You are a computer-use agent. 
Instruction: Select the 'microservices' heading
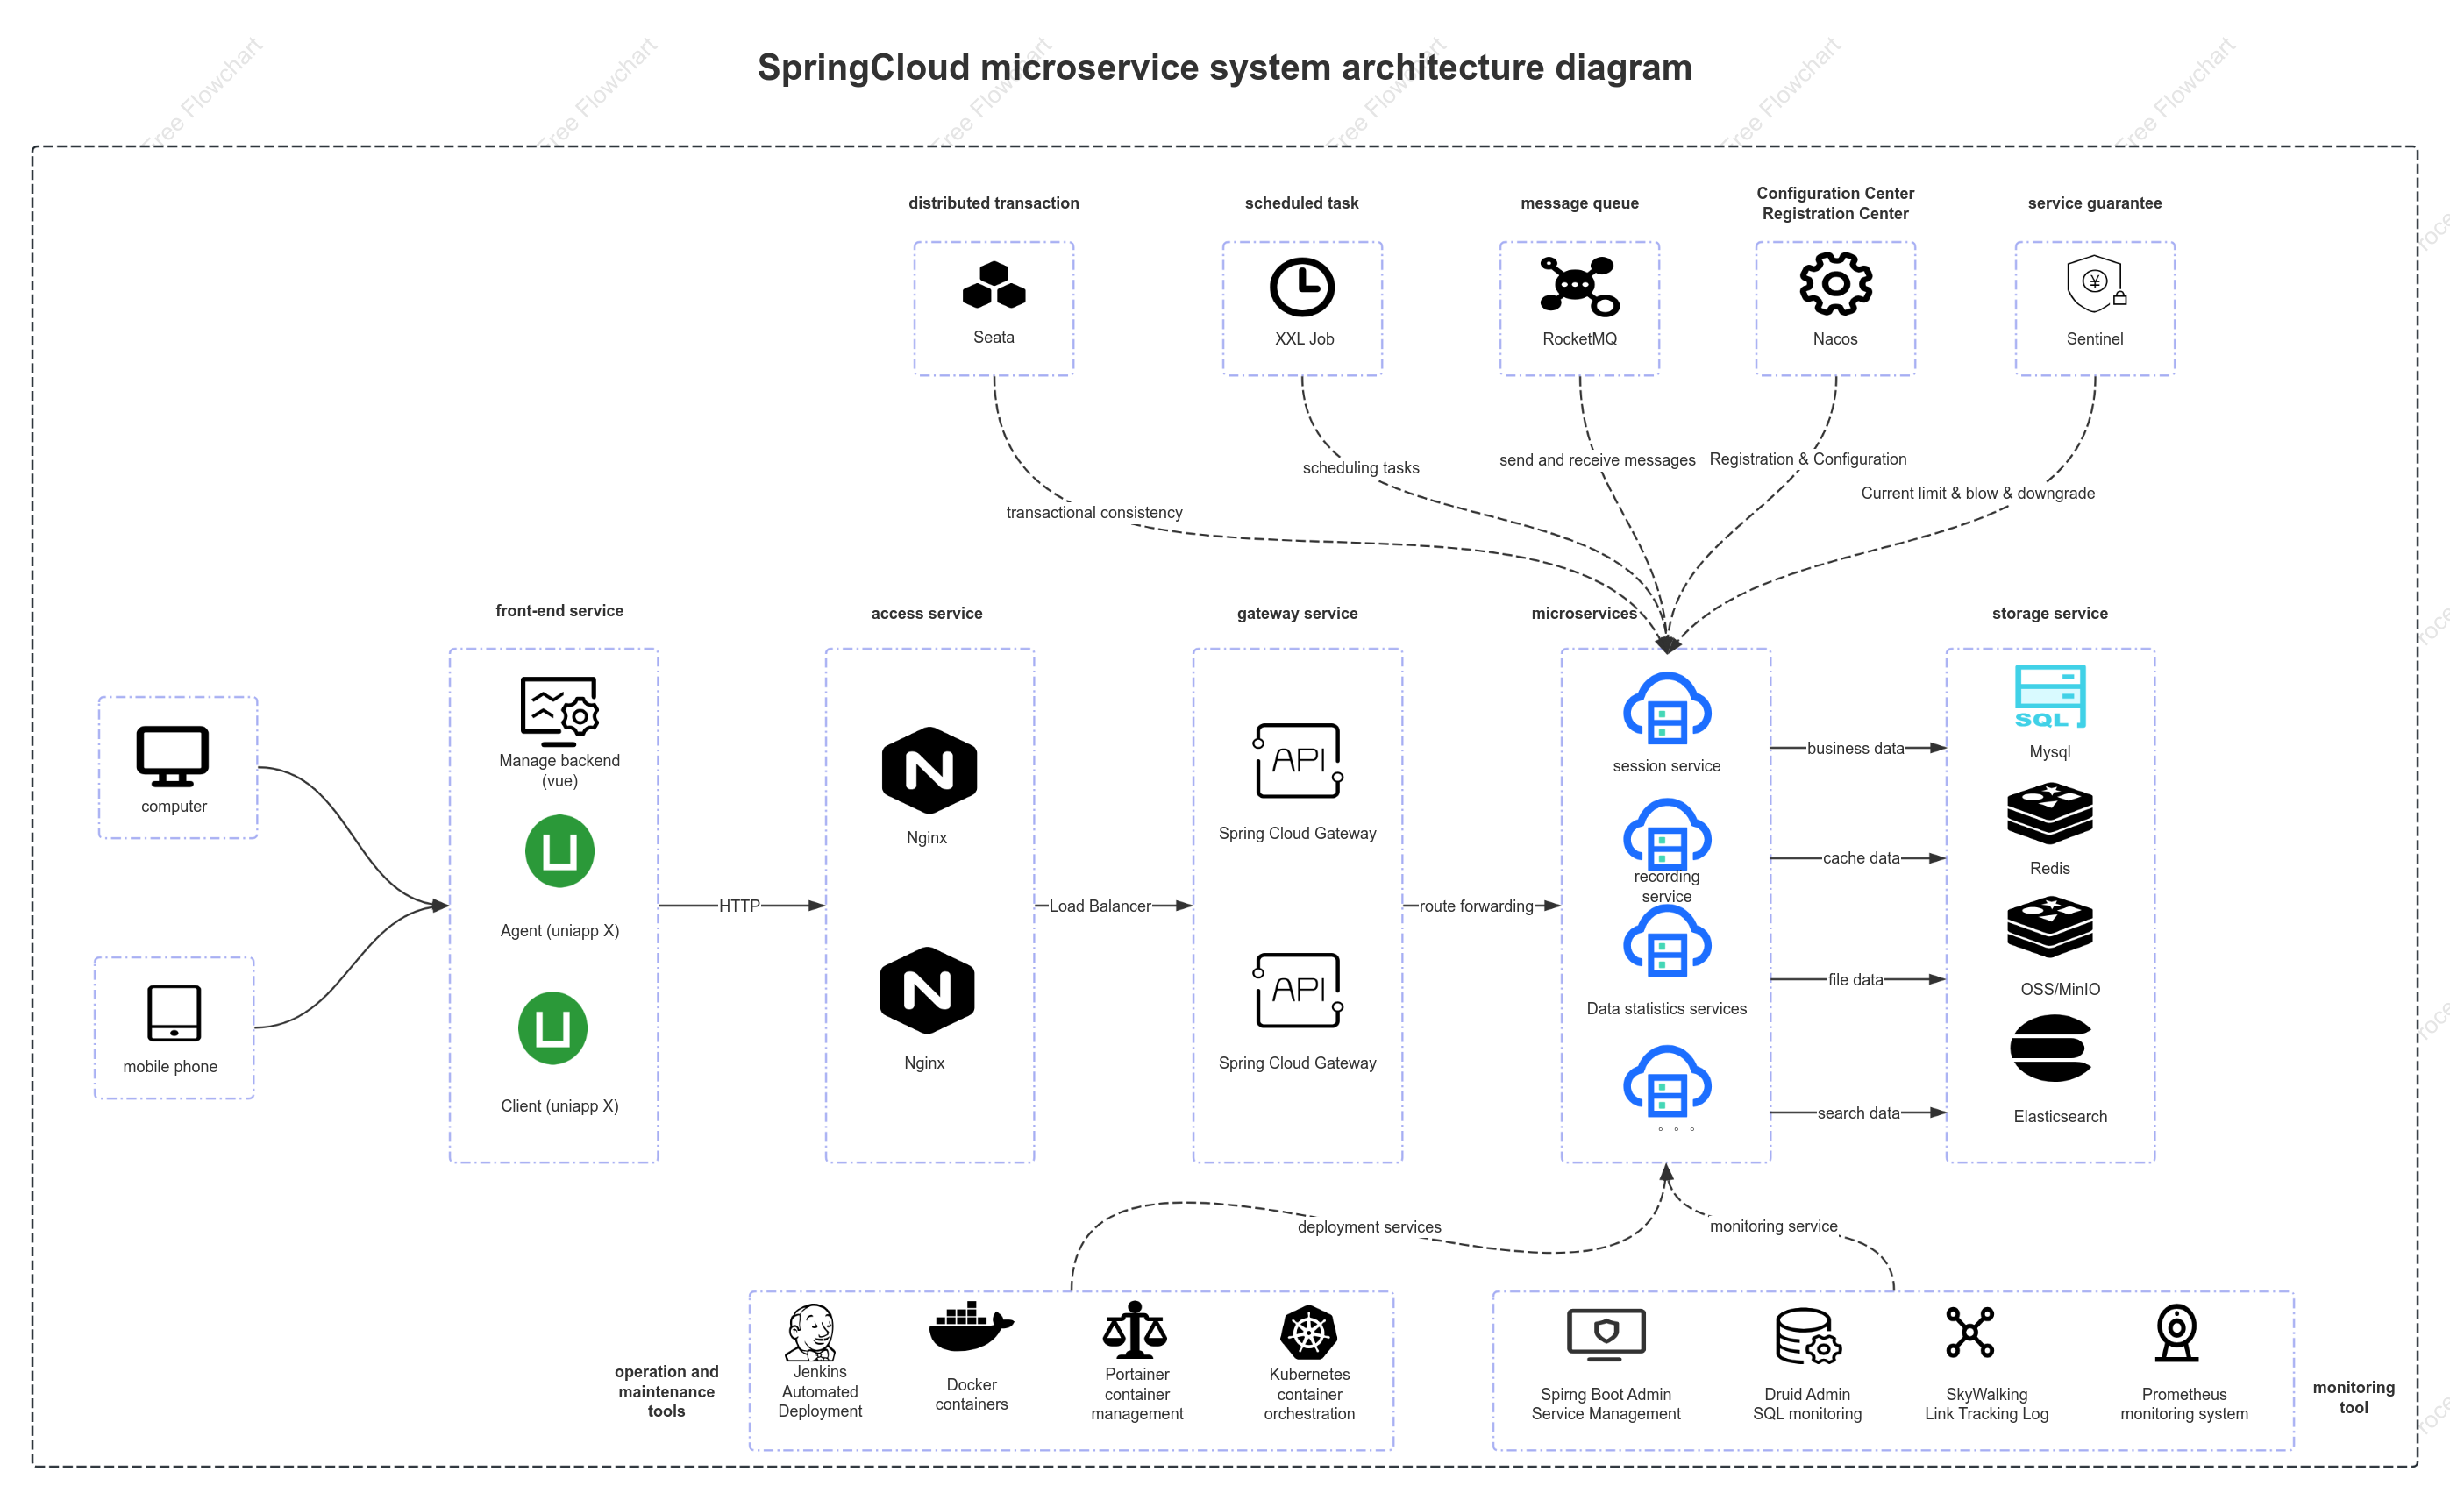tap(1584, 614)
